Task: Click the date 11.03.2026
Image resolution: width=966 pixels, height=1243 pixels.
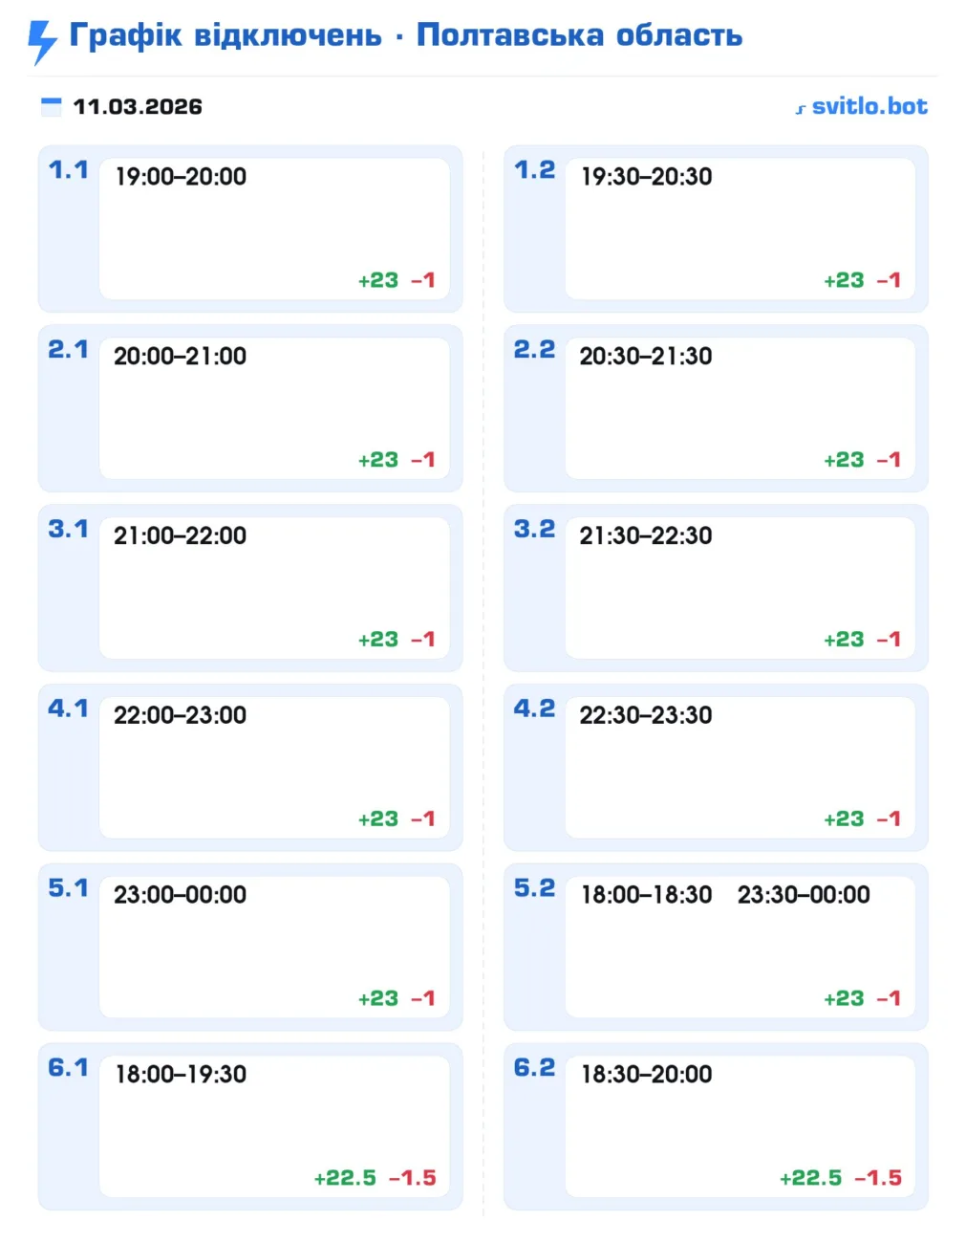Action: click(x=138, y=107)
